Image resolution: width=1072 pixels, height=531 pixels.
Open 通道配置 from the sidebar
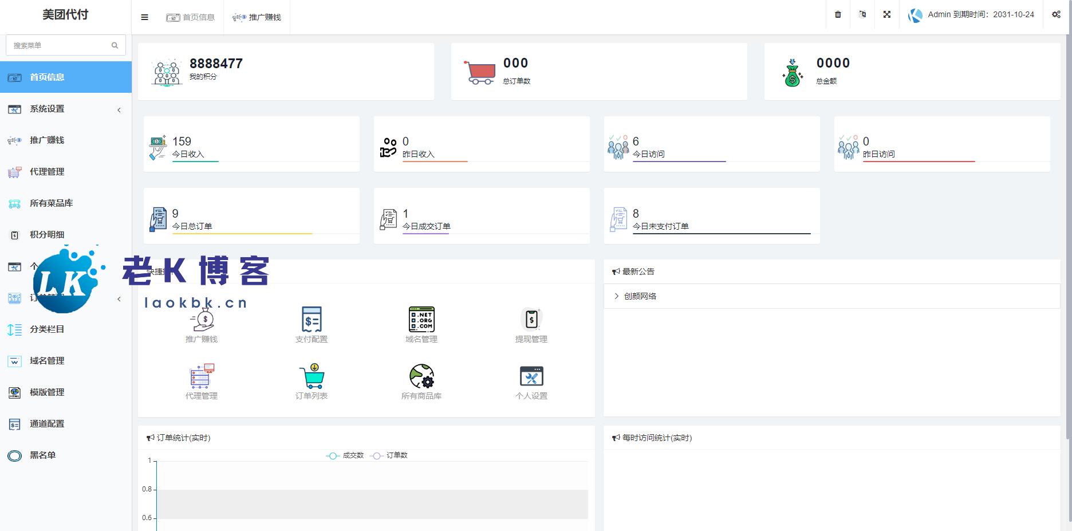tap(47, 424)
